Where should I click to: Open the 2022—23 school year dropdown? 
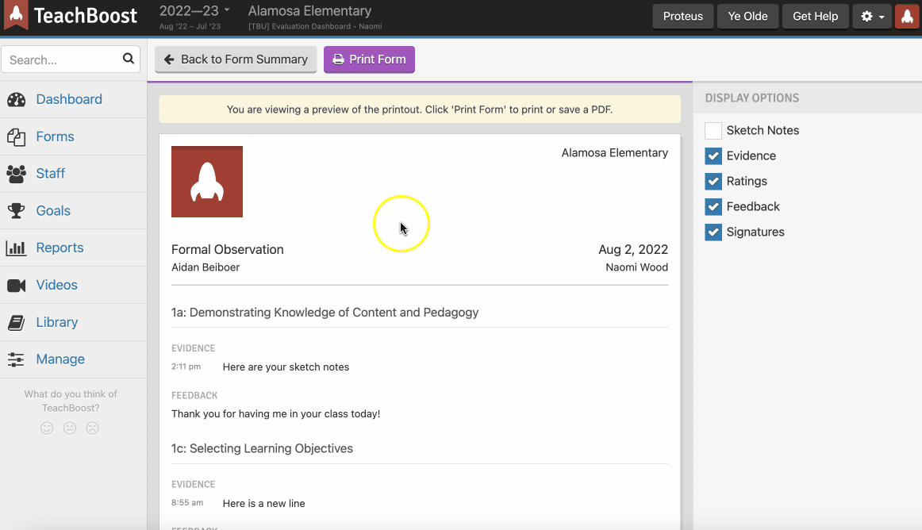pos(194,10)
